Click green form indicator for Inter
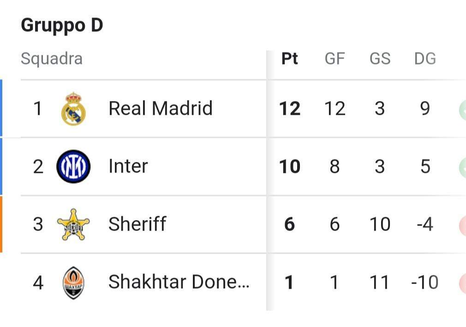 (x=462, y=167)
